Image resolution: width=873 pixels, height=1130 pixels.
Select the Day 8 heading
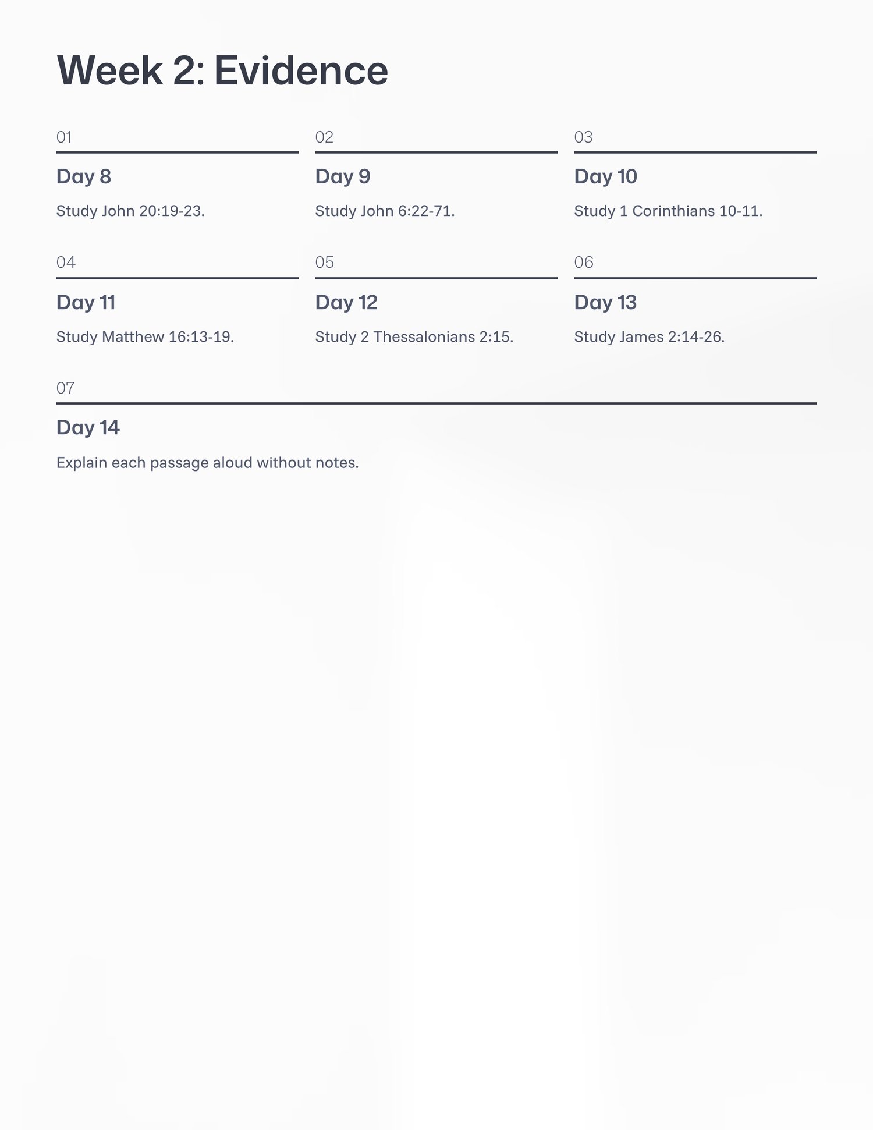[x=84, y=176]
